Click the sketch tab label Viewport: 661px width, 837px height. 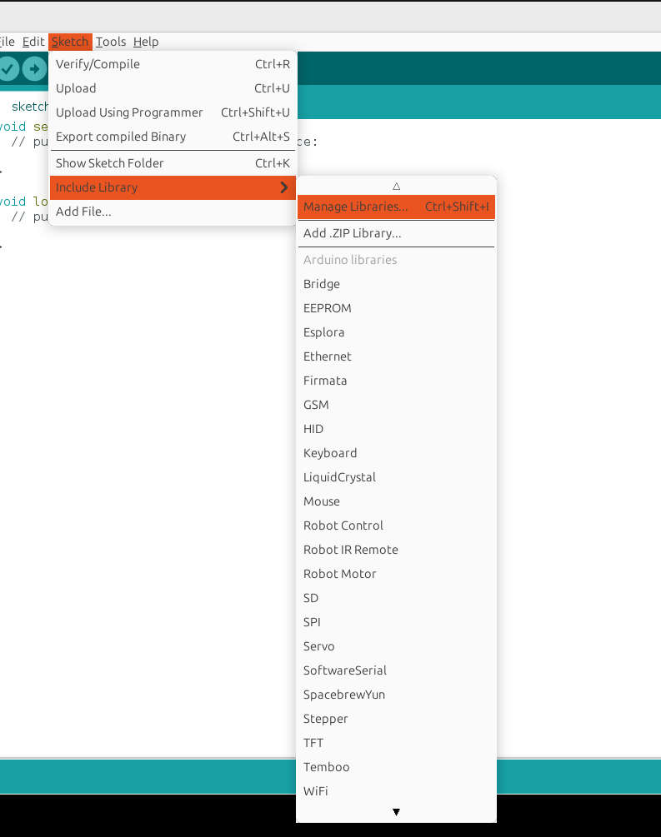pyautogui.click(x=29, y=107)
